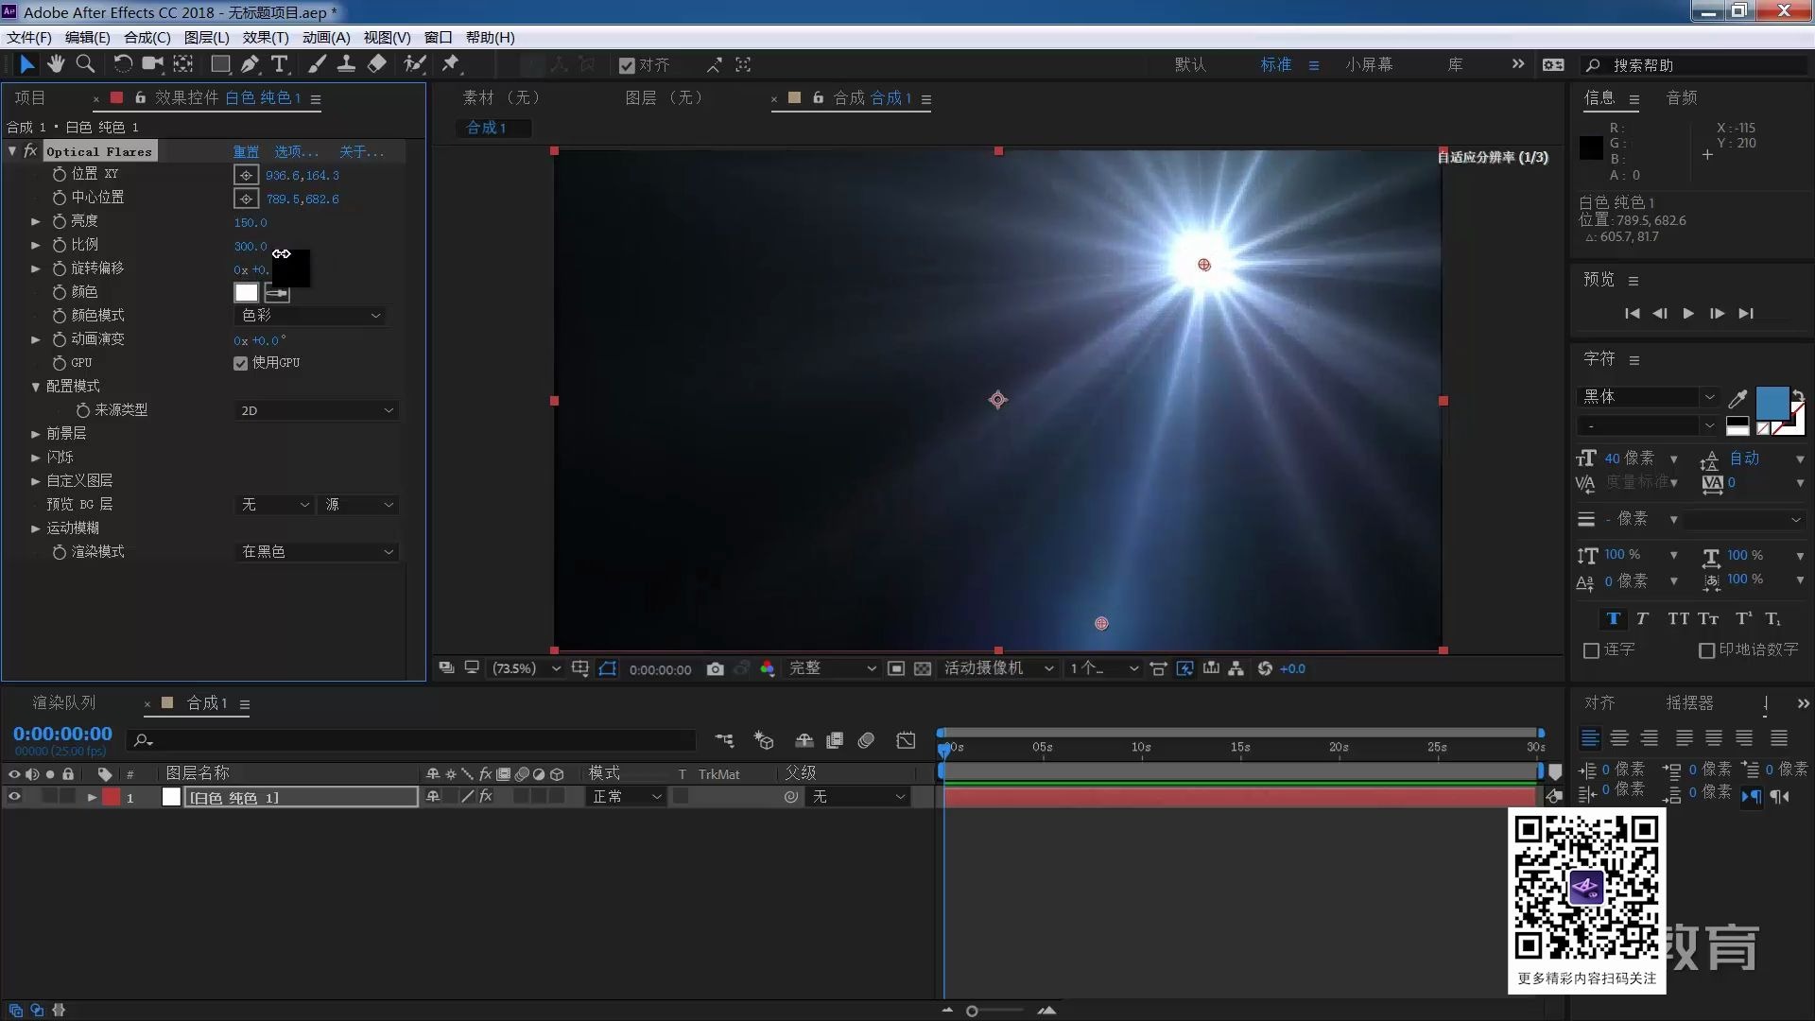
Task: Click the blue fill color swatch
Action: pyautogui.click(x=1772, y=404)
